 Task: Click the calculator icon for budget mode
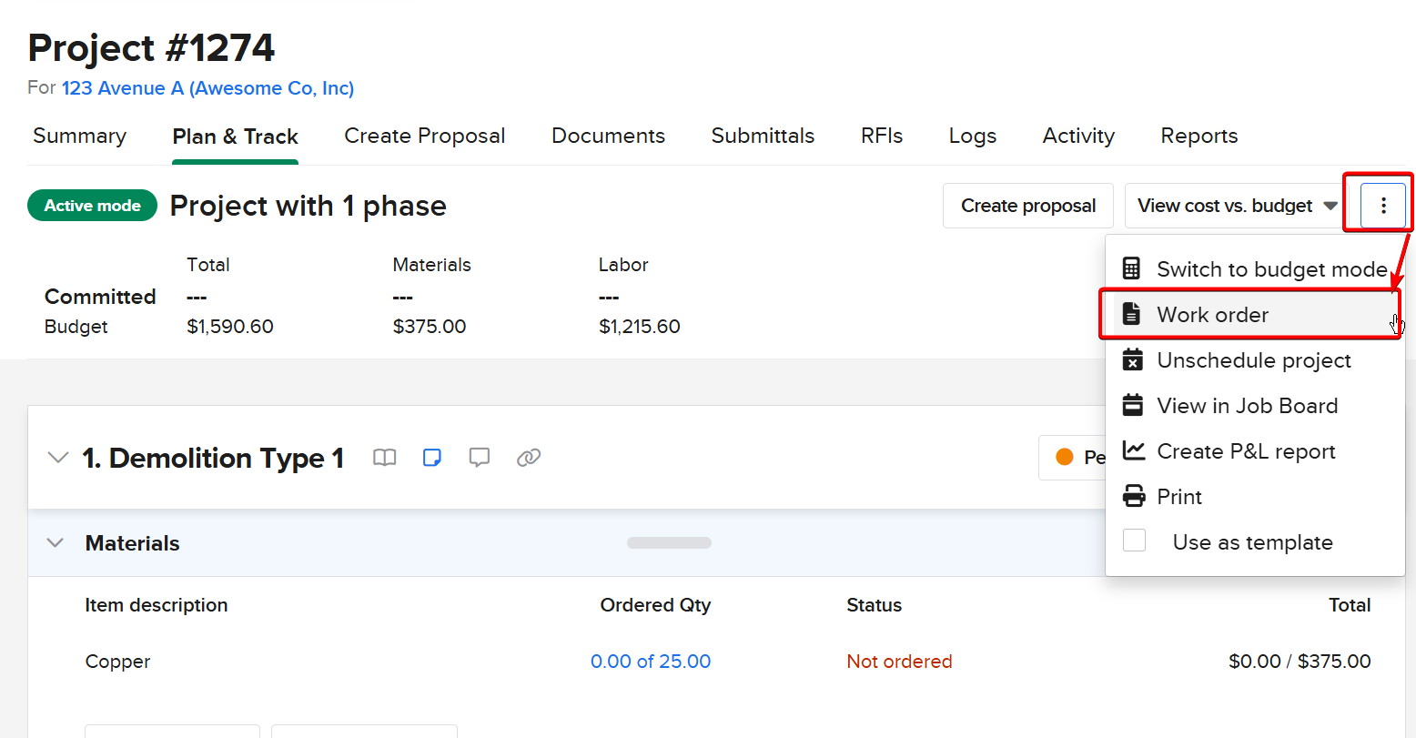(1132, 268)
